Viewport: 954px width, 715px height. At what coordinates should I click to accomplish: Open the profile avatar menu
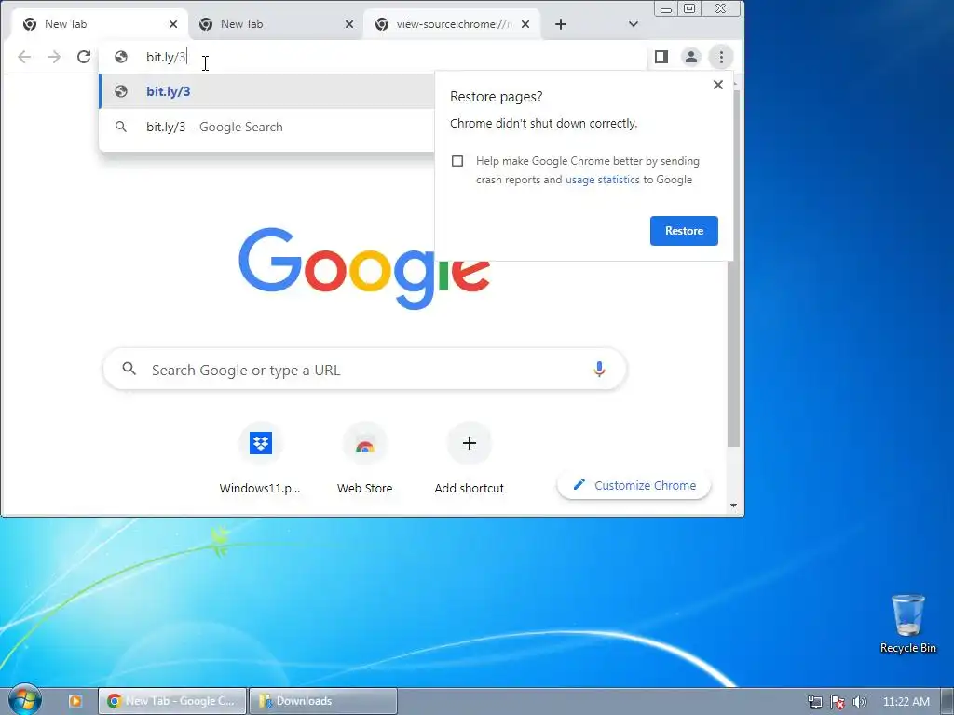(691, 57)
